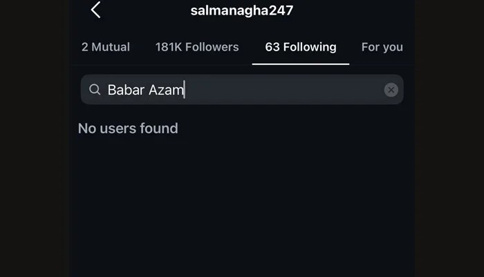
Task: Open the 181K Followers tab
Action: pyautogui.click(x=197, y=47)
